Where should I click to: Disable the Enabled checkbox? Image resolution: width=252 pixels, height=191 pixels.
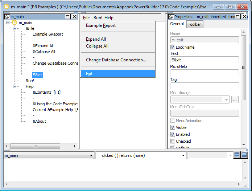[x=173, y=134]
